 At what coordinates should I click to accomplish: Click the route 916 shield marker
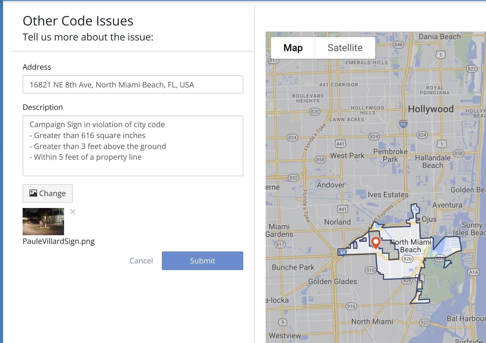pos(351,306)
